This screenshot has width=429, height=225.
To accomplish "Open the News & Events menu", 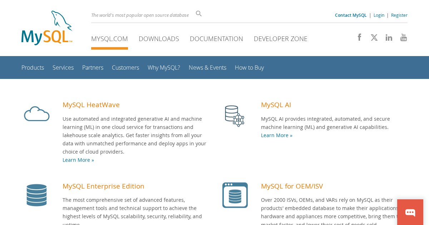I will [207, 67].
